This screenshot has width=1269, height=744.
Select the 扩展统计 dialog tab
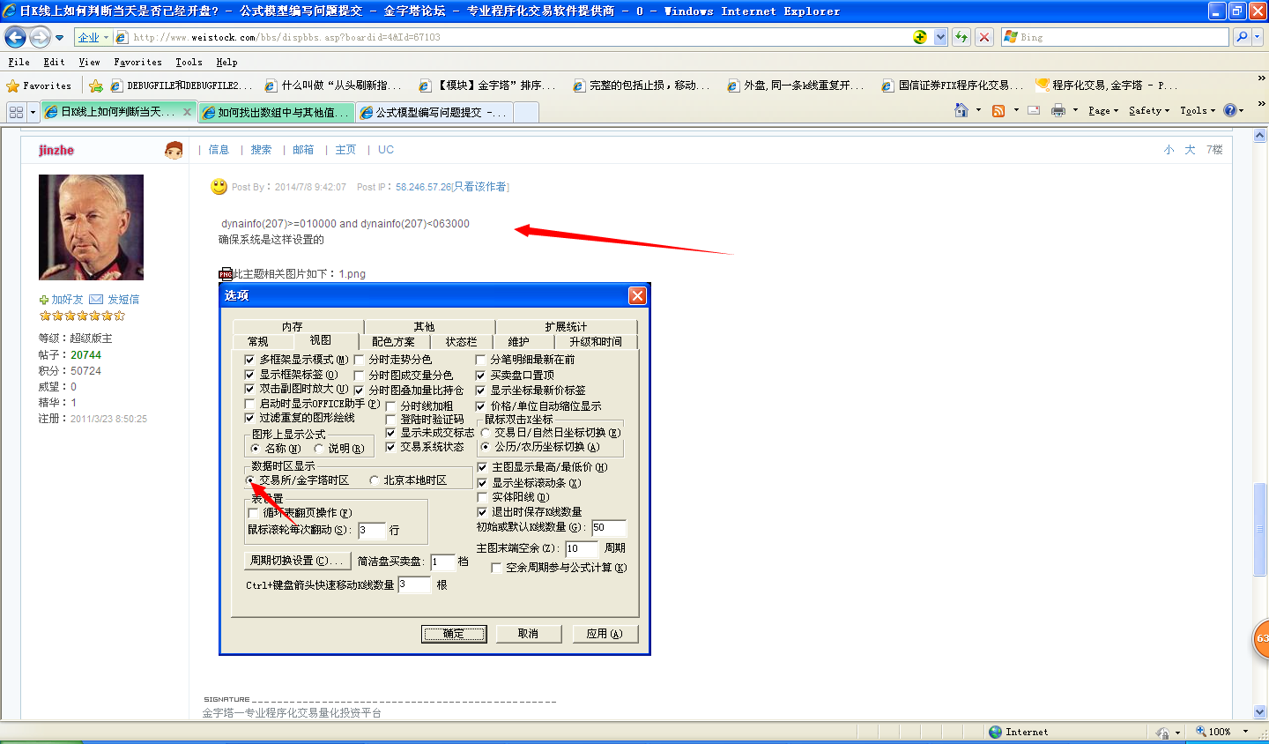coord(566,327)
